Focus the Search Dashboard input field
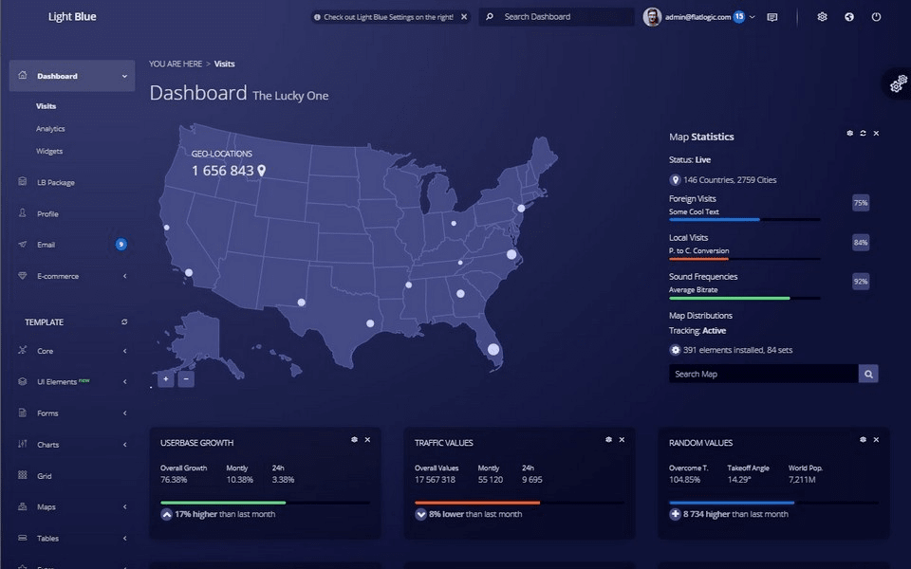The width and height of the screenshot is (911, 569). click(565, 17)
